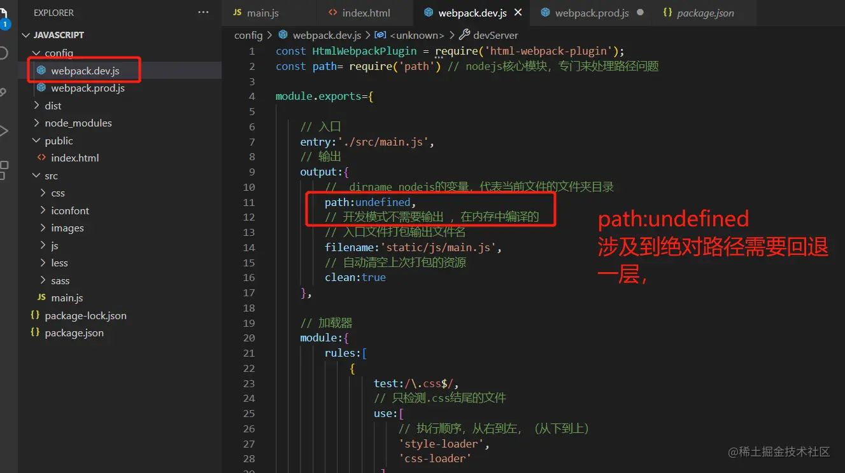Image resolution: width=845 pixels, height=473 pixels.
Task: Expand the sass folder
Action: pyautogui.click(x=43, y=280)
